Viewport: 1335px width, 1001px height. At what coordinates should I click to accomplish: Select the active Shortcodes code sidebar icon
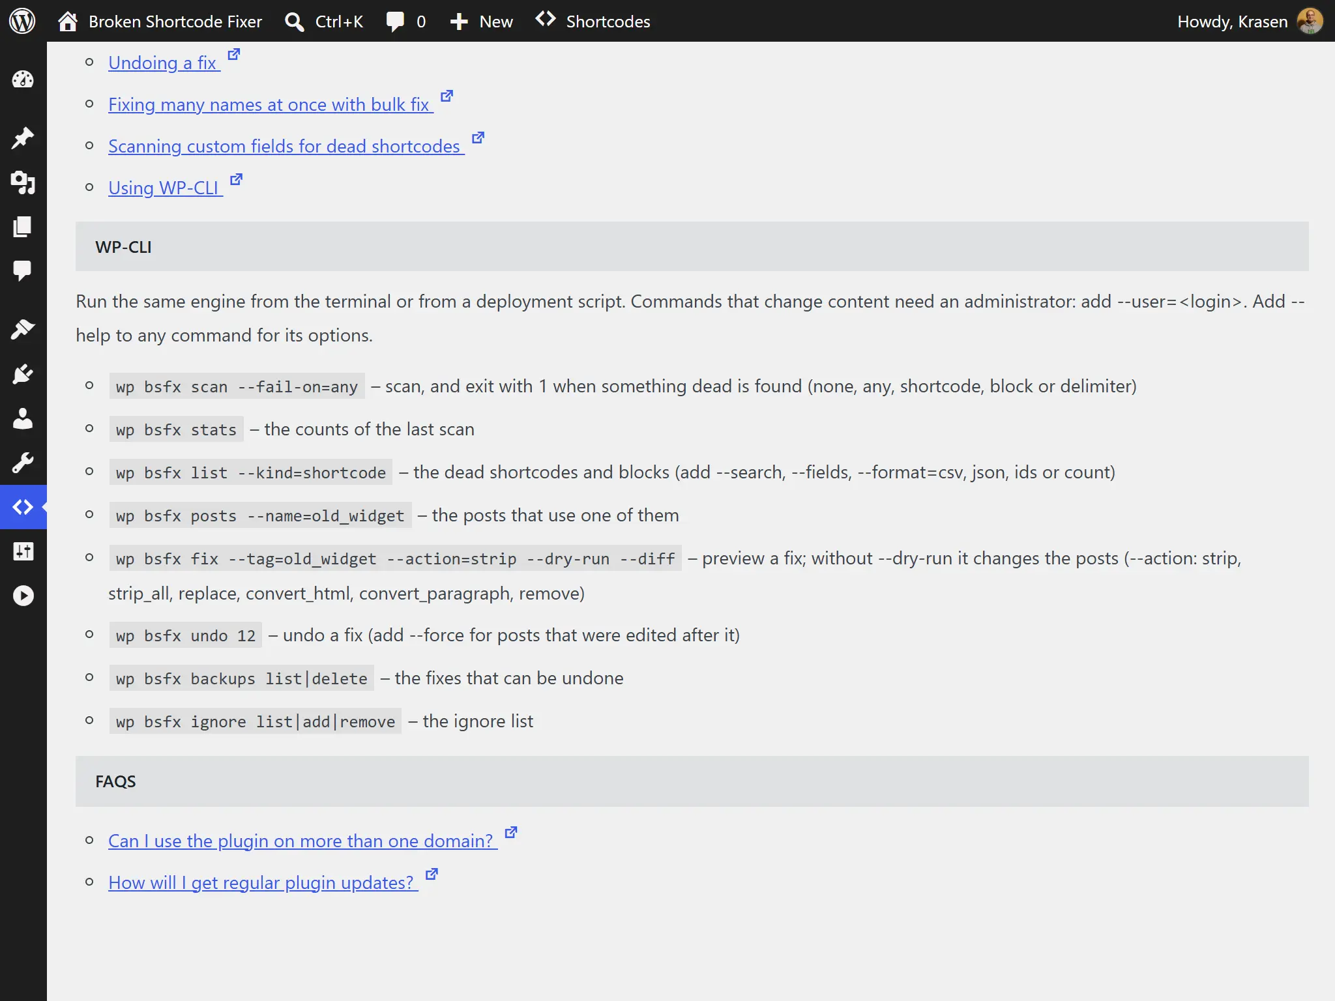[x=23, y=507]
